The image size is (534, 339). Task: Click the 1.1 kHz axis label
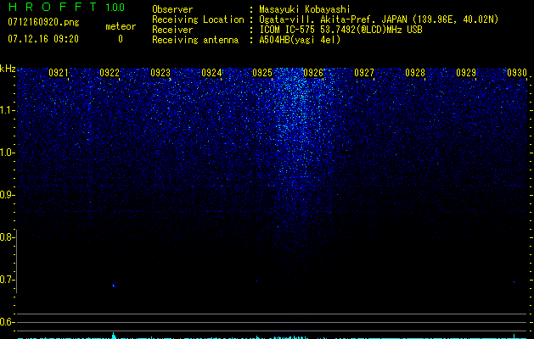[x=6, y=110]
